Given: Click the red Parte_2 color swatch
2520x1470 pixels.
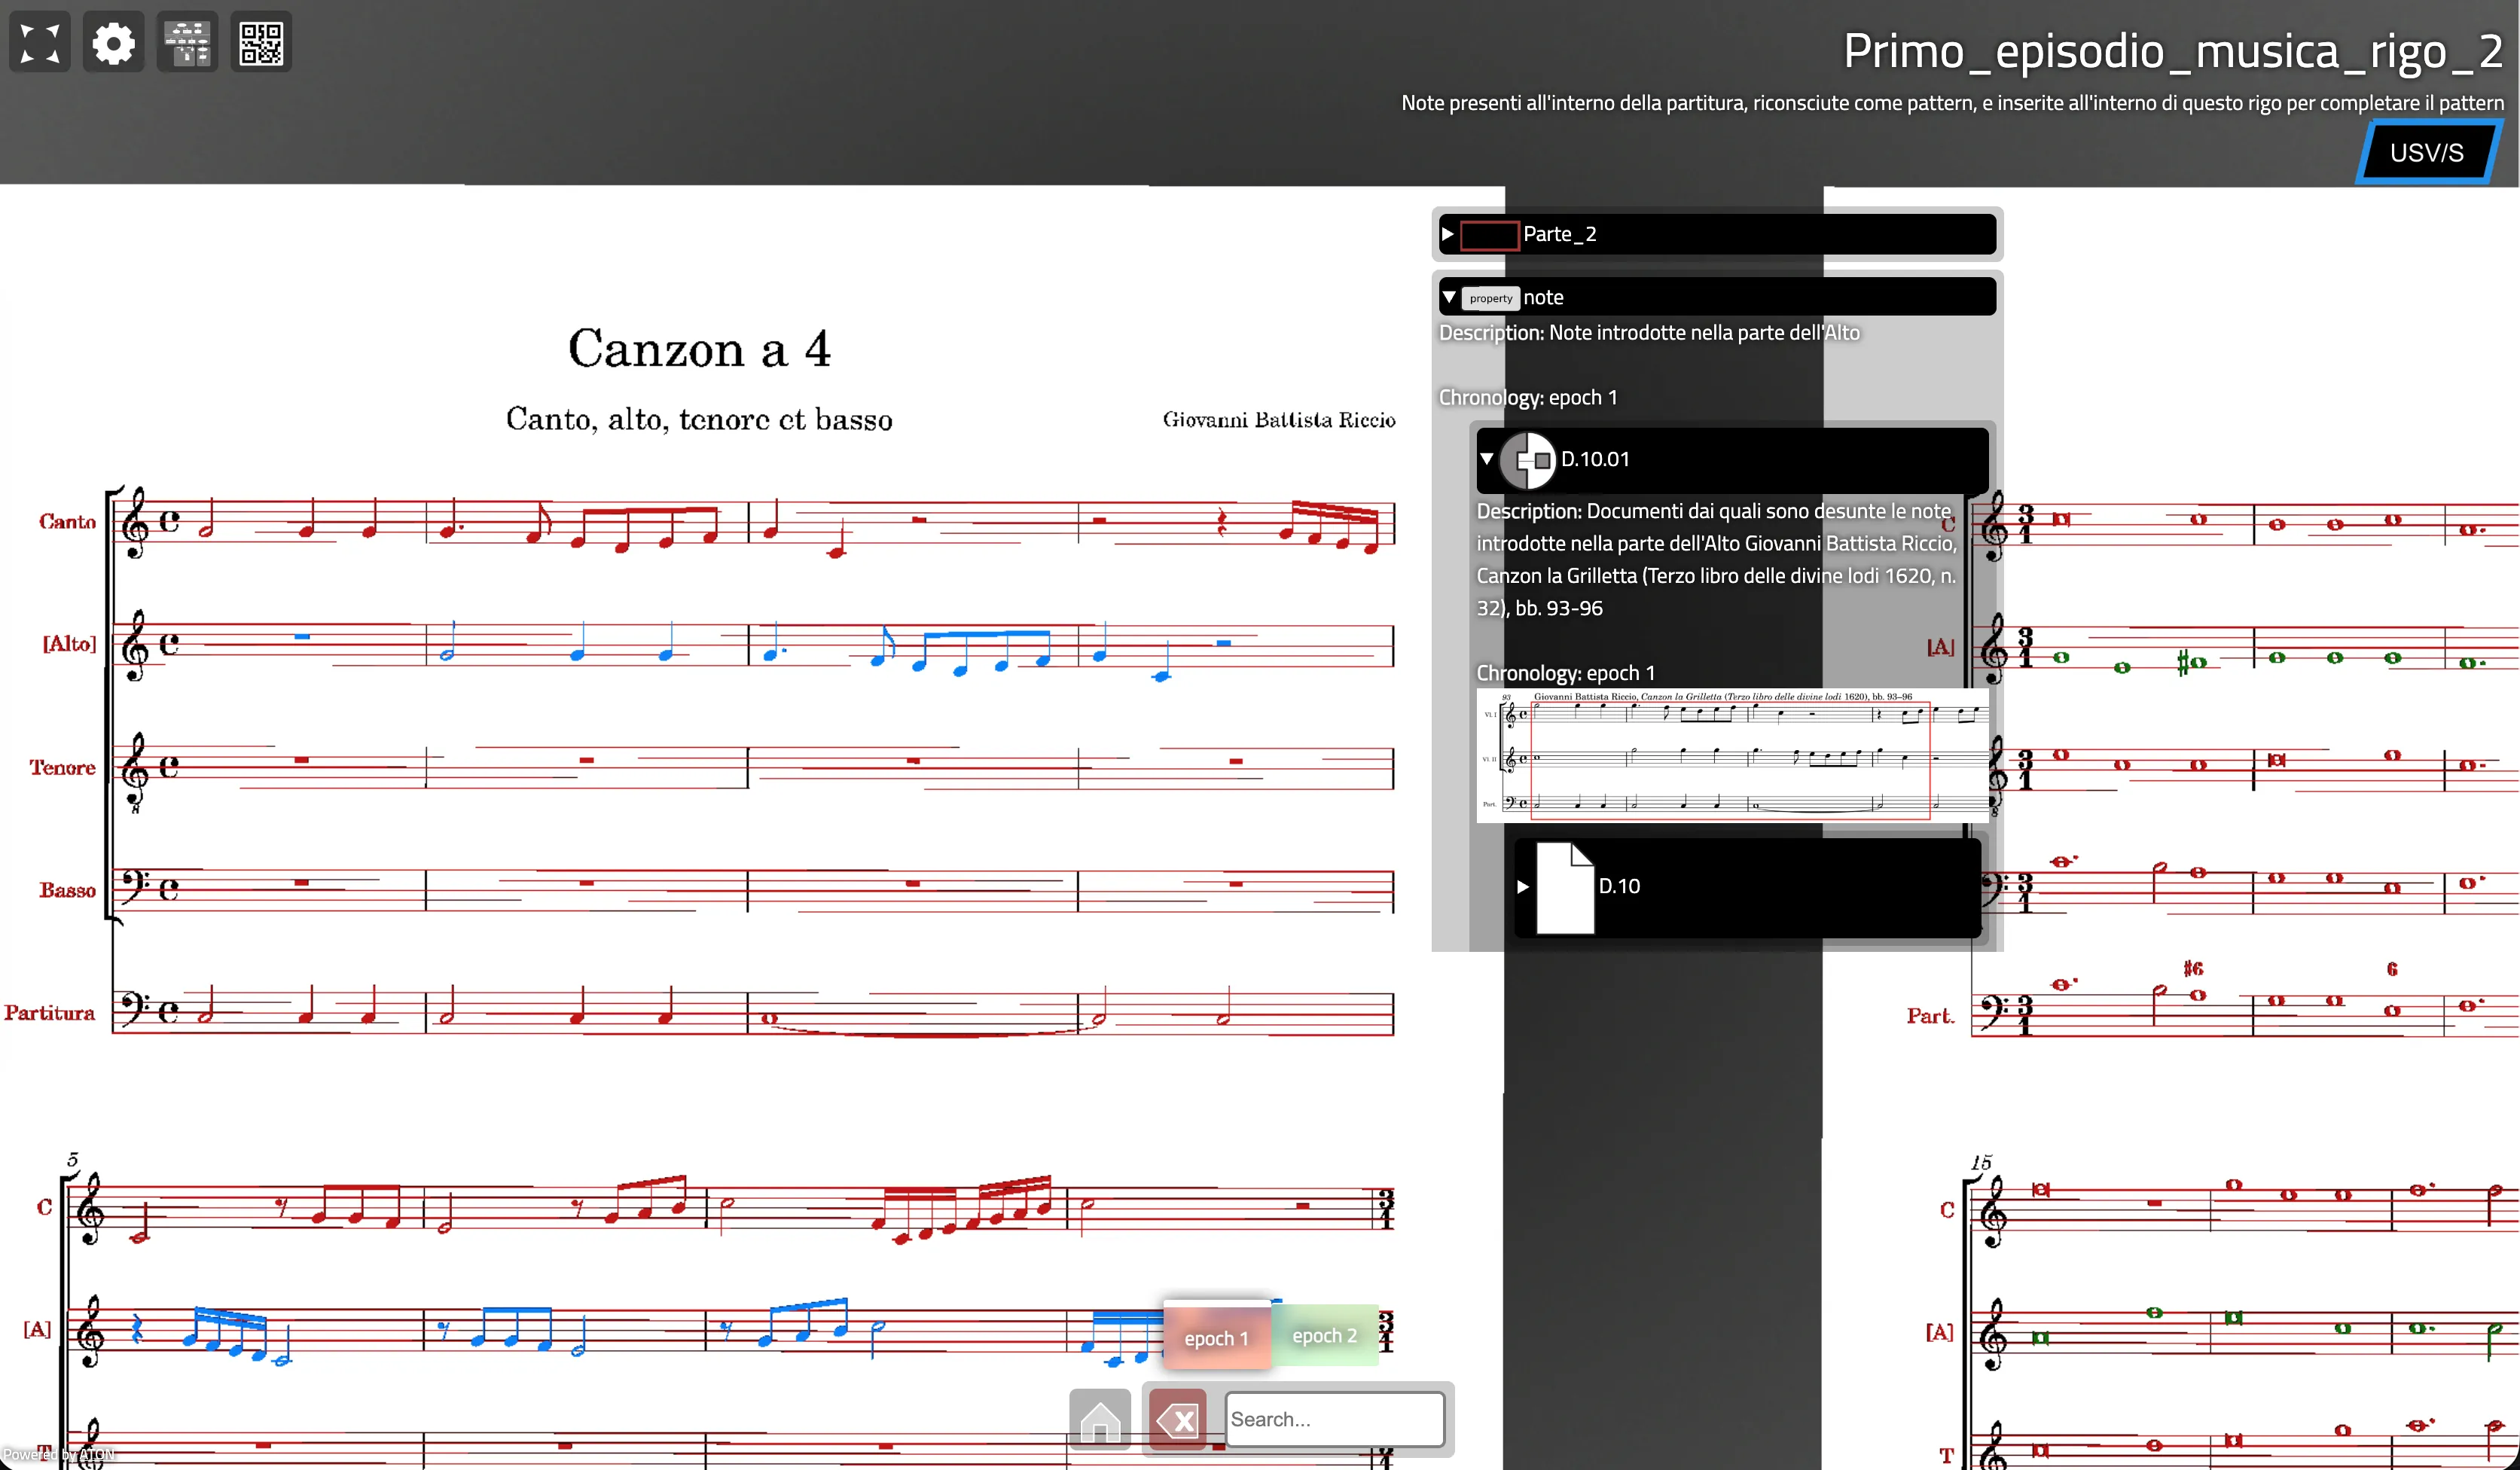Looking at the screenshot, I should coord(1489,235).
